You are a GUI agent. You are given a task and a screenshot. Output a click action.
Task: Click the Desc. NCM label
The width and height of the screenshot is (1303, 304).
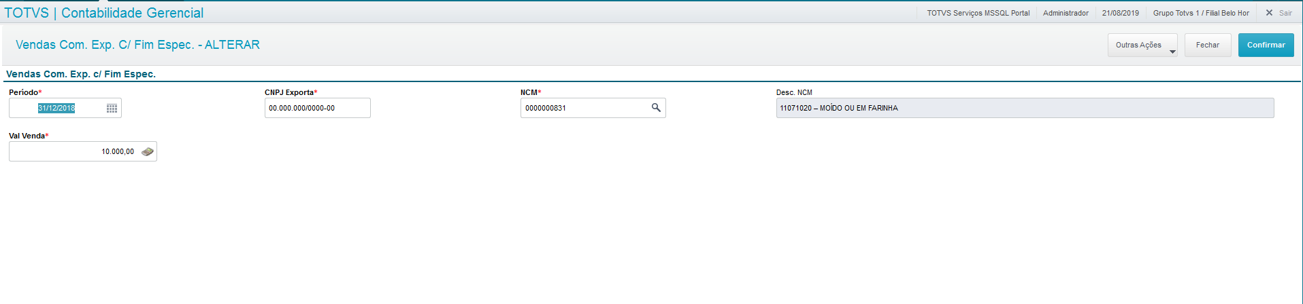point(794,92)
